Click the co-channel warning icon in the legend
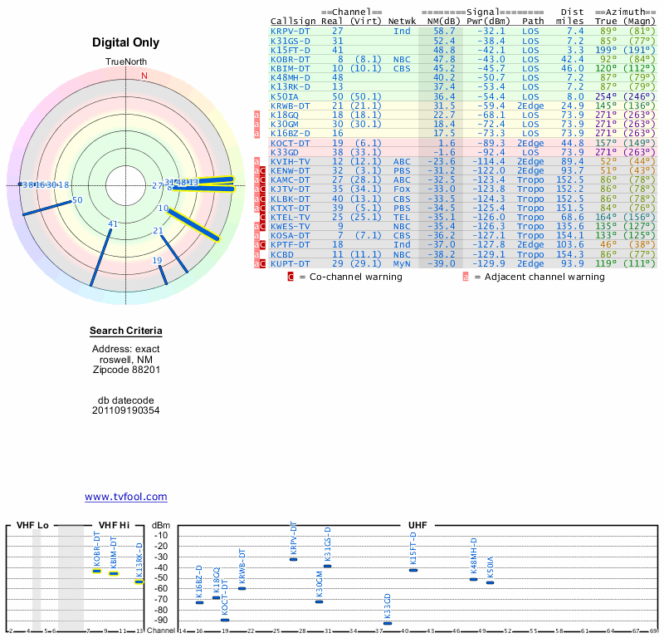Viewport: 664px width, 638px height. click(290, 277)
